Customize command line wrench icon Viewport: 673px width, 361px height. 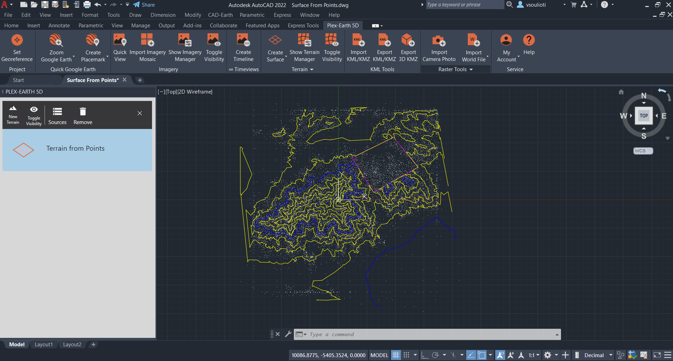point(288,334)
